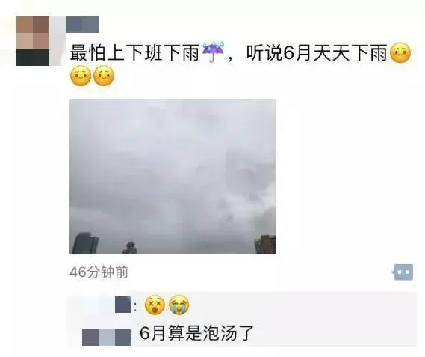Image resolution: width=425 pixels, height=357 pixels.
Task: Tap the blurred poster username
Action: [x=82, y=25]
